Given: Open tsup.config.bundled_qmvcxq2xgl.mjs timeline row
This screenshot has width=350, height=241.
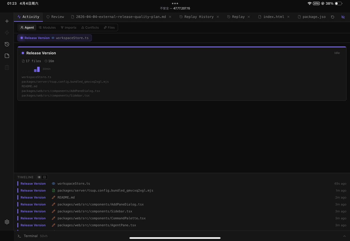Looking at the screenshot, I should [182, 191].
